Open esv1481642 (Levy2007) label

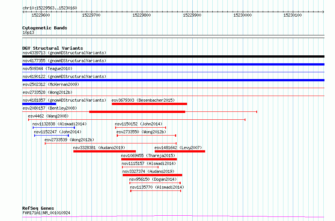pos(178,148)
